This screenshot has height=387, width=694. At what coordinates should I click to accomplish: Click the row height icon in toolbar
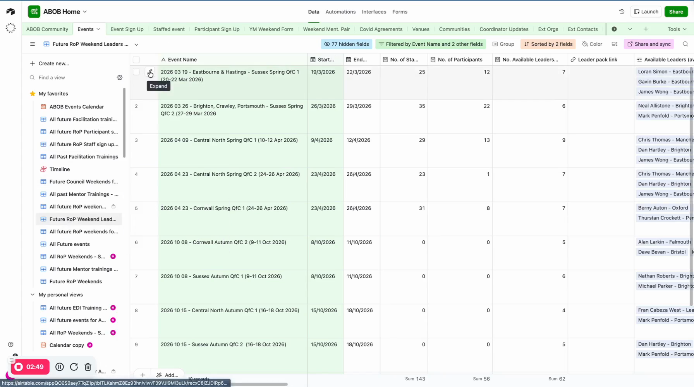pos(614,44)
